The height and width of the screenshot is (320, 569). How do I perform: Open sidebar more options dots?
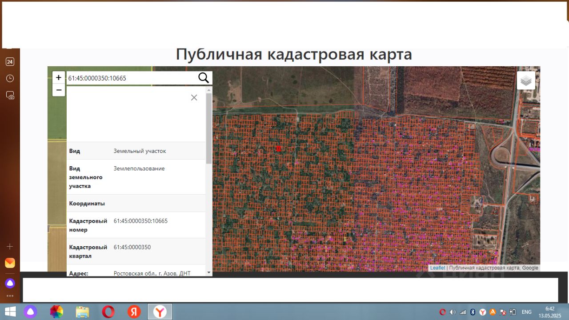pyautogui.click(x=10, y=296)
